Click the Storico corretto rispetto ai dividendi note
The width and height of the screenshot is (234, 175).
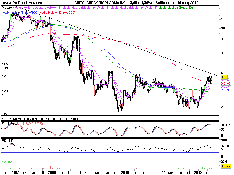[x=55, y=119]
